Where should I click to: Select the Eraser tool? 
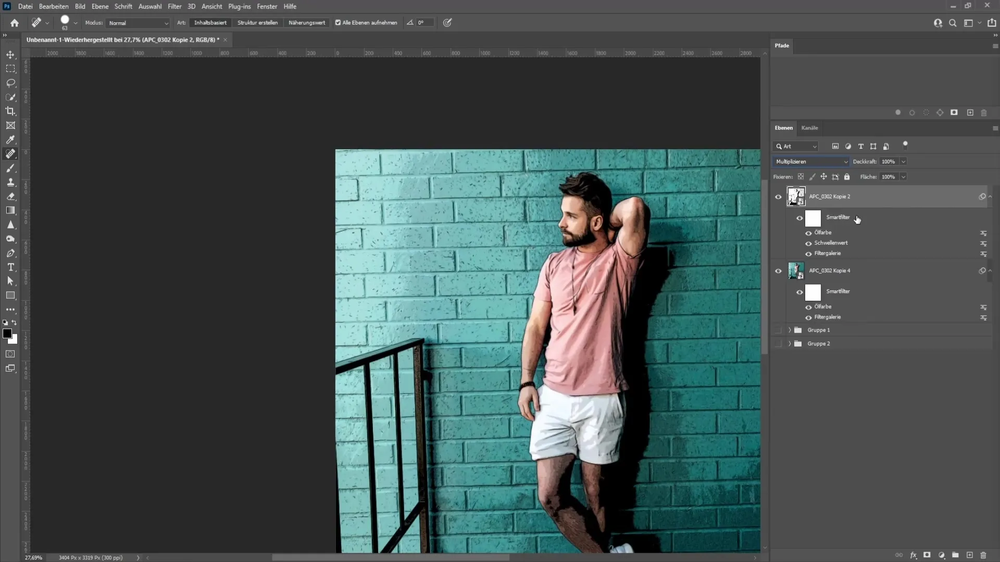pos(10,196)
